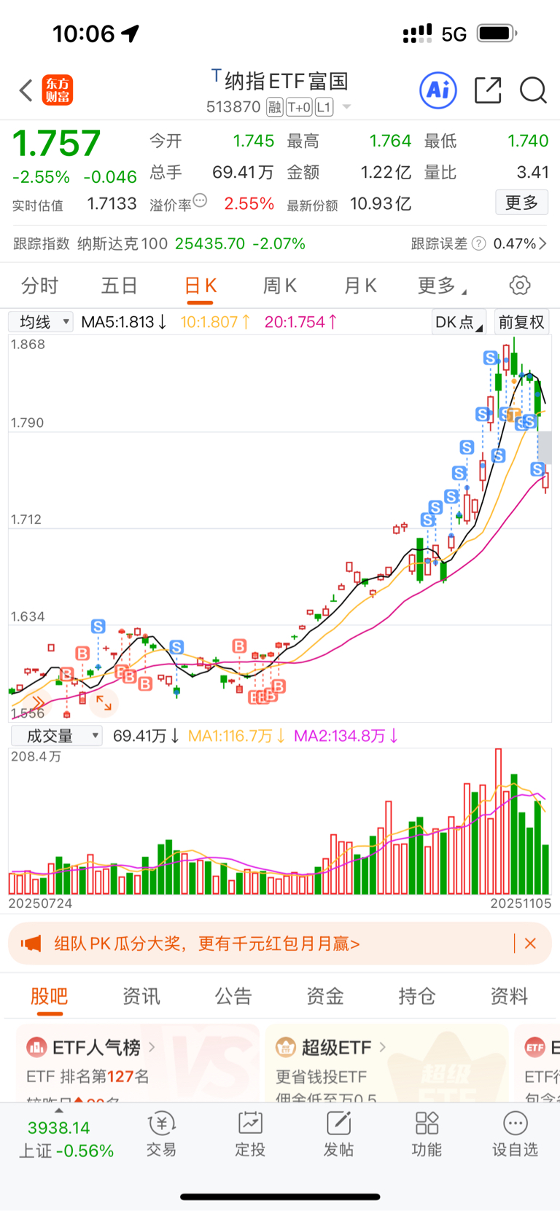Click the 实时估值 1.7133 value
The image size is (560, 1211).
pos(112,203)
